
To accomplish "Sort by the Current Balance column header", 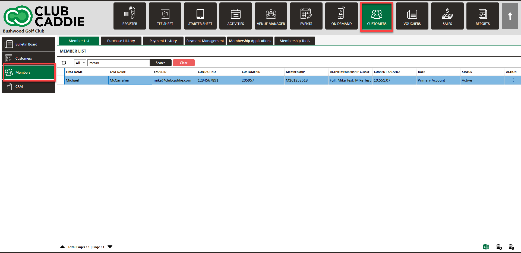I will (x=394, y=72).
